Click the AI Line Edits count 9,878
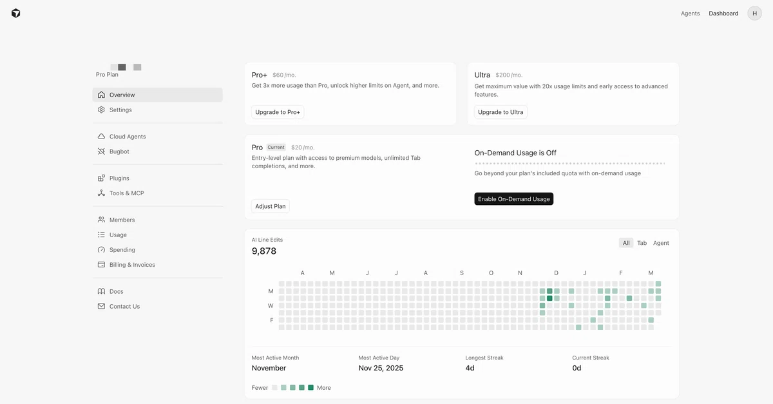 pyautogui.click(x=264, y=251)
